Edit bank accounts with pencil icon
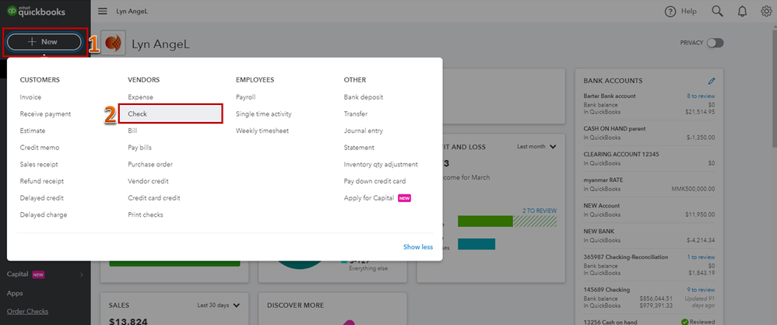This screenshot has height=325, width=777. 712,81
